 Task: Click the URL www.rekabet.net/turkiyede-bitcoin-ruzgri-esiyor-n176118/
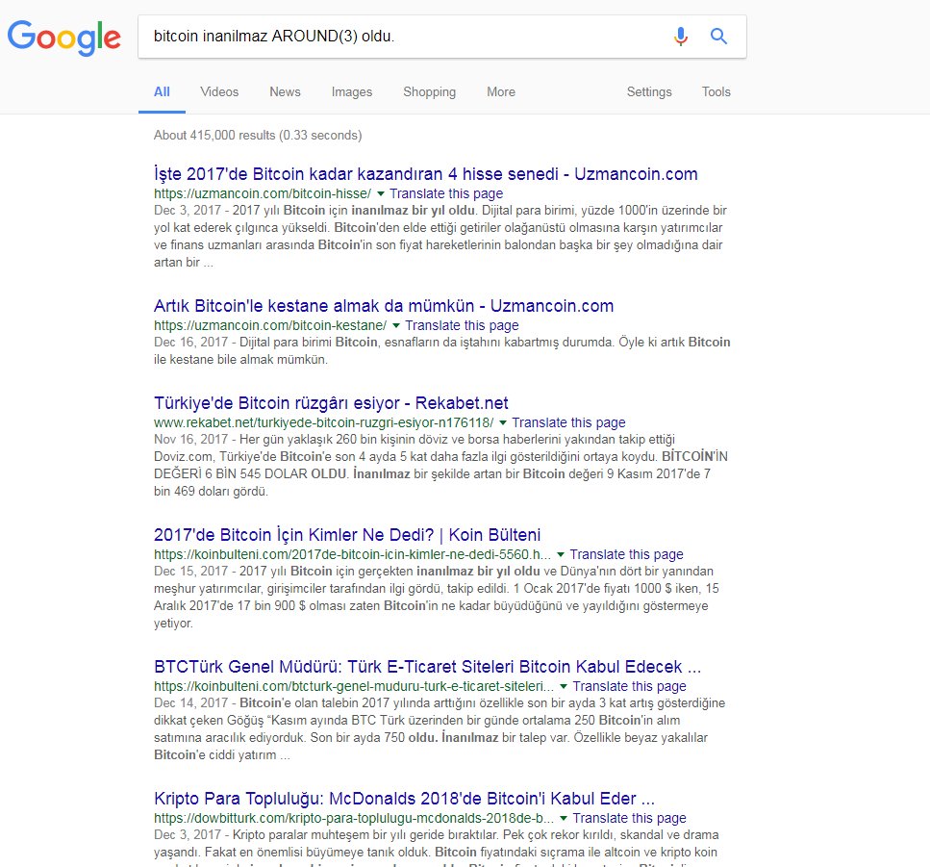click(x=324, y=422)
